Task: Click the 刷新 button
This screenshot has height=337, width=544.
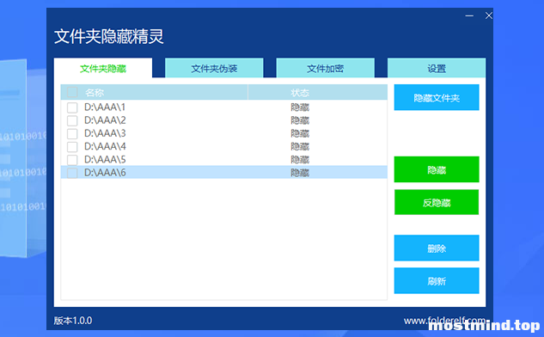Action: click(x=437, y=280)
